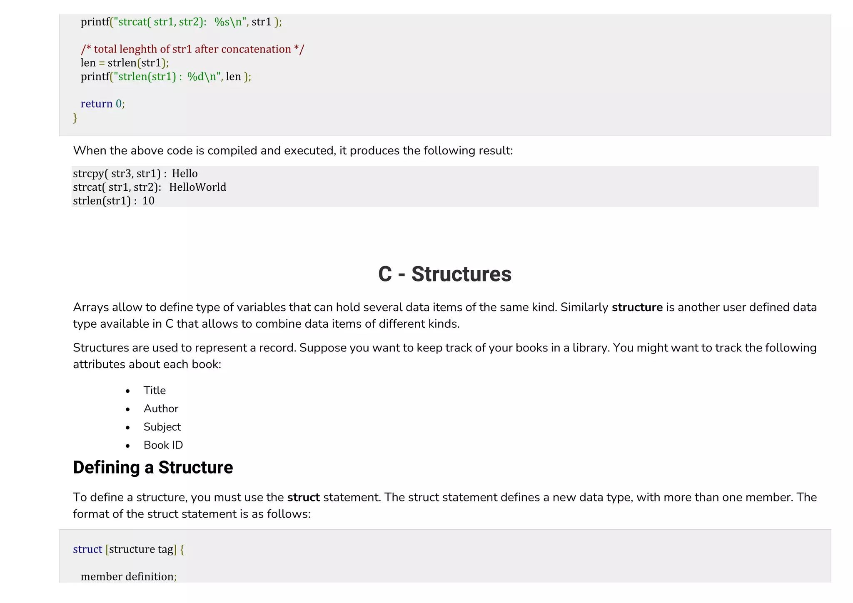This screenshot has width=853, height=603.
Task: Select the "Subject" bullet item
Action: (x=162, y=427)
